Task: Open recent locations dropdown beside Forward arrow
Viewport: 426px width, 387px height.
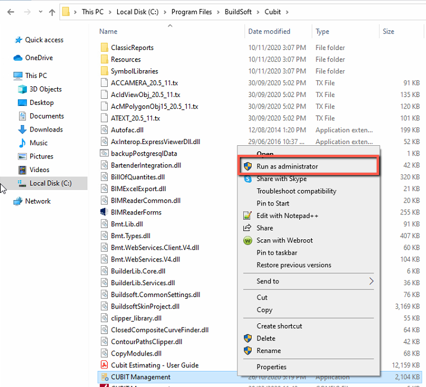Action: [x=39, y=11]
